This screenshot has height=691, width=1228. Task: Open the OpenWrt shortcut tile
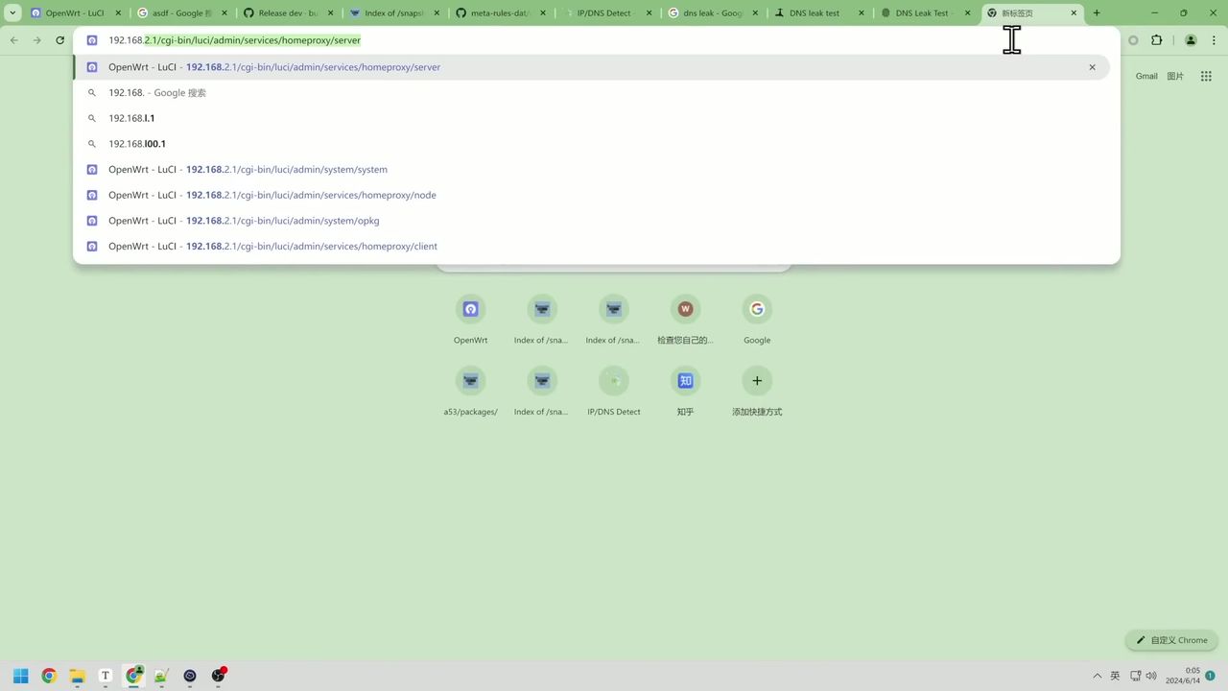470,309
